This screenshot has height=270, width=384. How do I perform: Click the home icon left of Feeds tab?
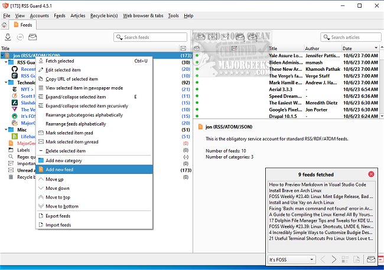(5, 25)
